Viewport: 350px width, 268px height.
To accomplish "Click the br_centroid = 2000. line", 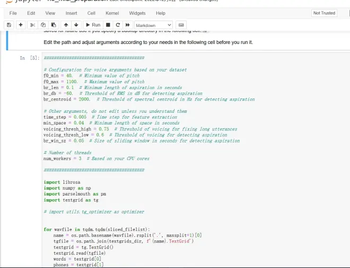I will [149, 99].
